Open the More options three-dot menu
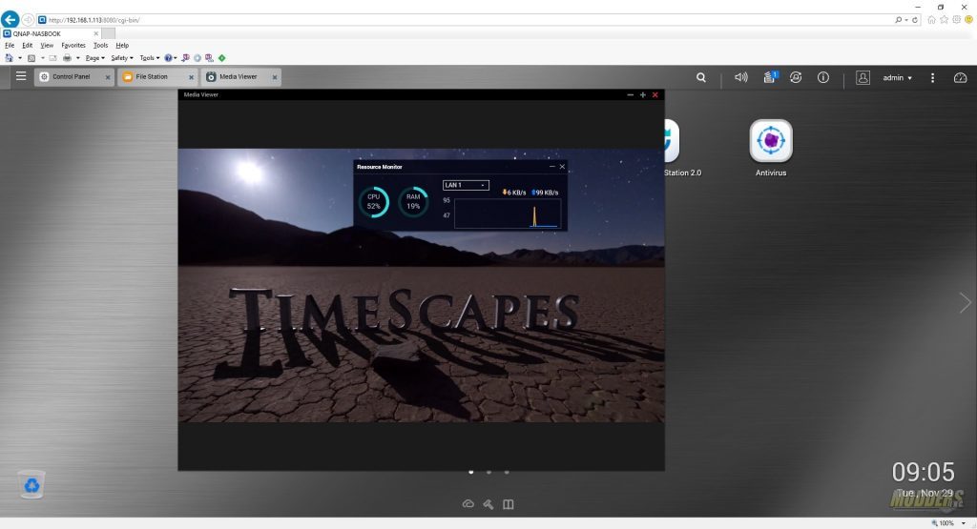Screen dimensions: 977x529 pyautogui.click(x=932, y=78)
